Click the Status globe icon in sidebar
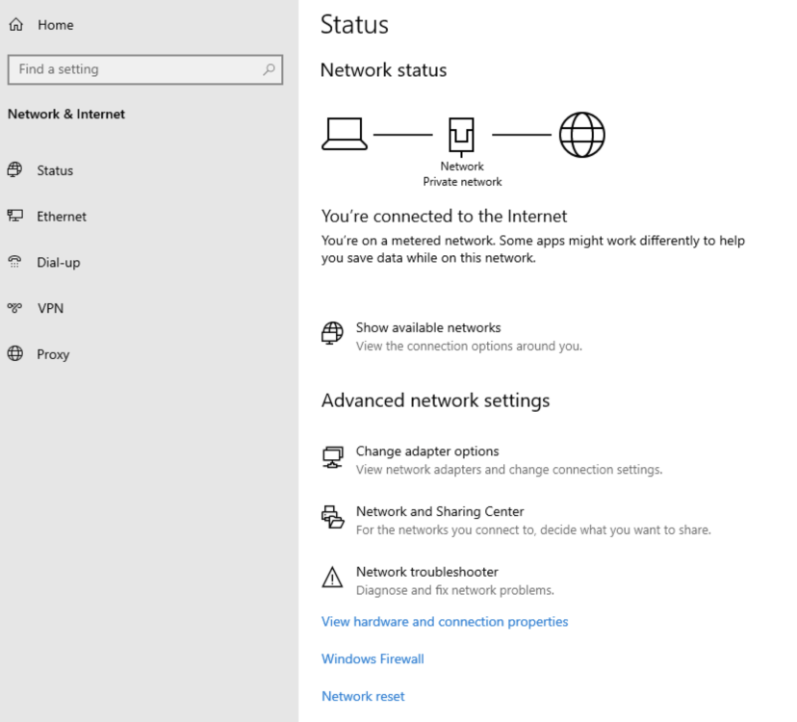The image size is (797, 722). [14, 169]
